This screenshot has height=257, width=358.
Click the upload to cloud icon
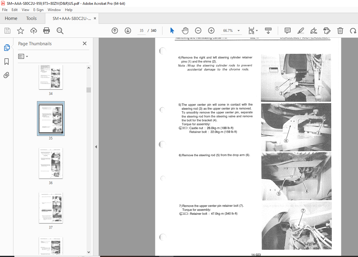pyautogui.click(x=34, y=31)
